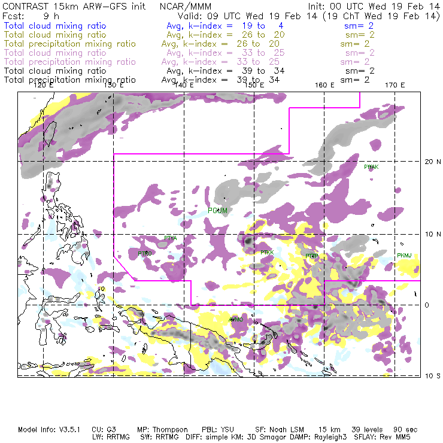The height and width of the screenshot is (443, 443).
Task: Click the 'CU: G3' footer entry
Action: click(x=104, y=430)
